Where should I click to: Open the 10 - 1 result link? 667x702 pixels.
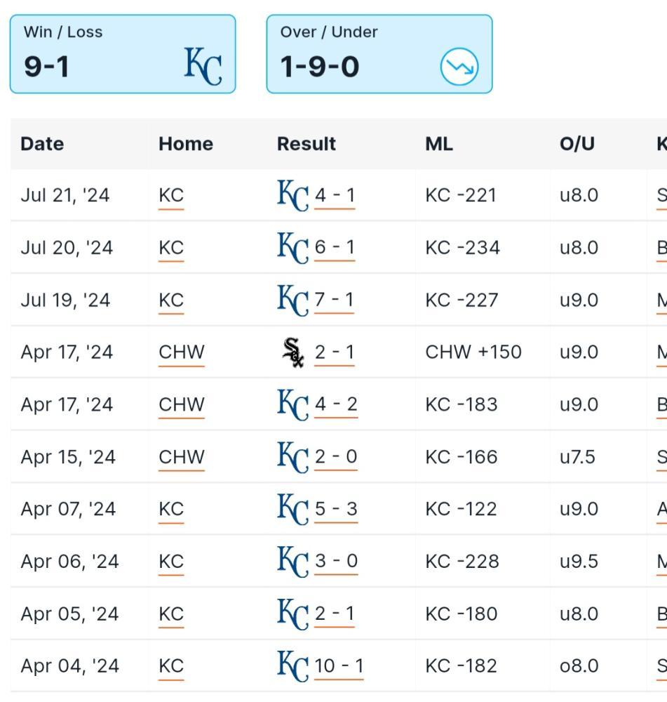point(339,666)
